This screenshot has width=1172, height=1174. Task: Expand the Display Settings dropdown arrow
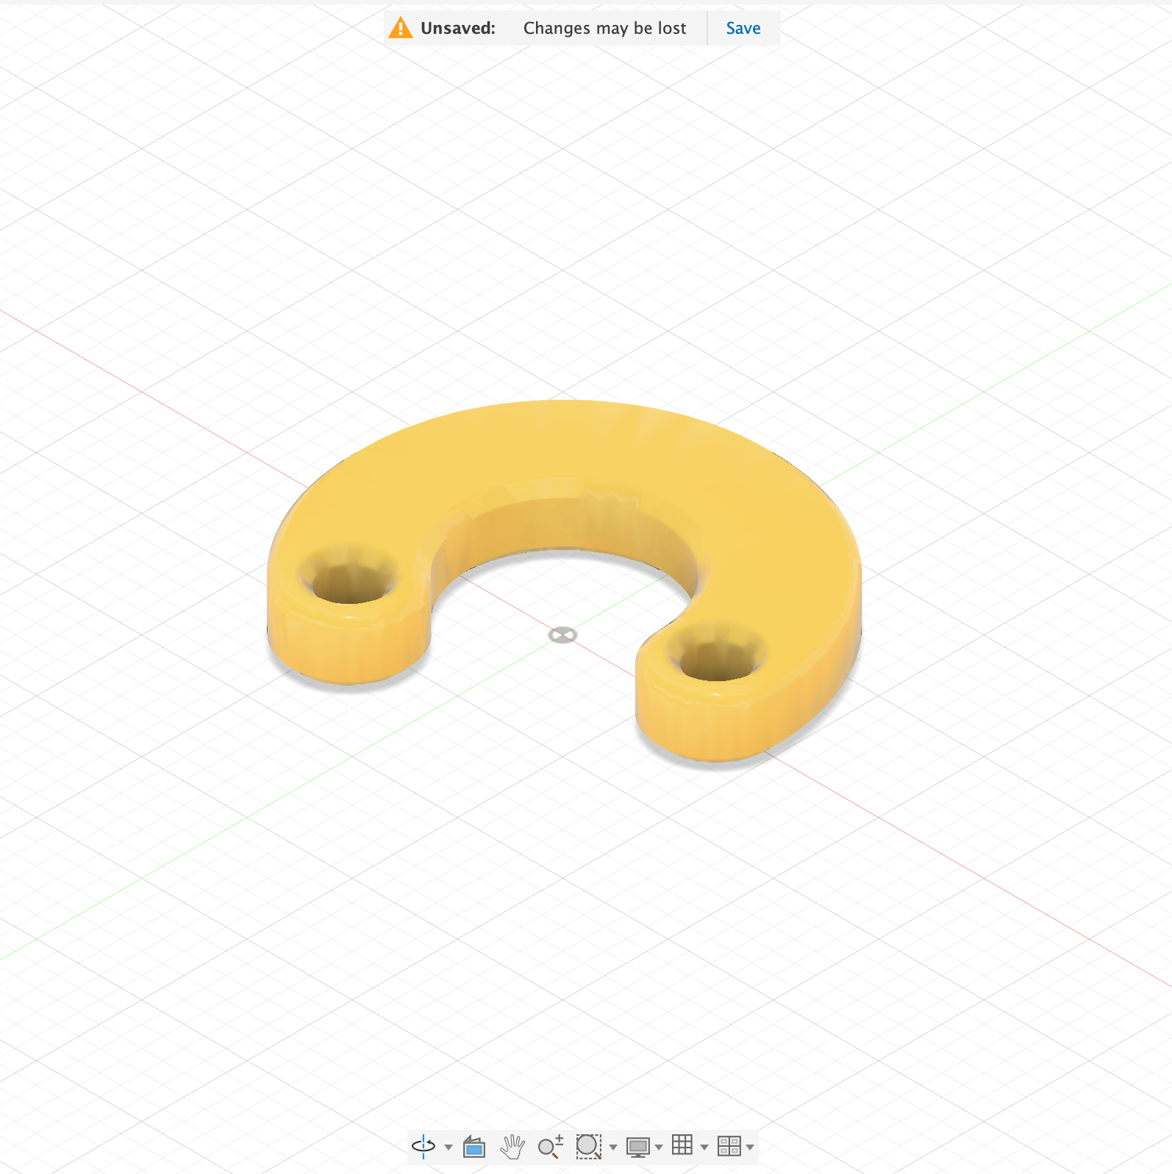[x=659, y=1147]
